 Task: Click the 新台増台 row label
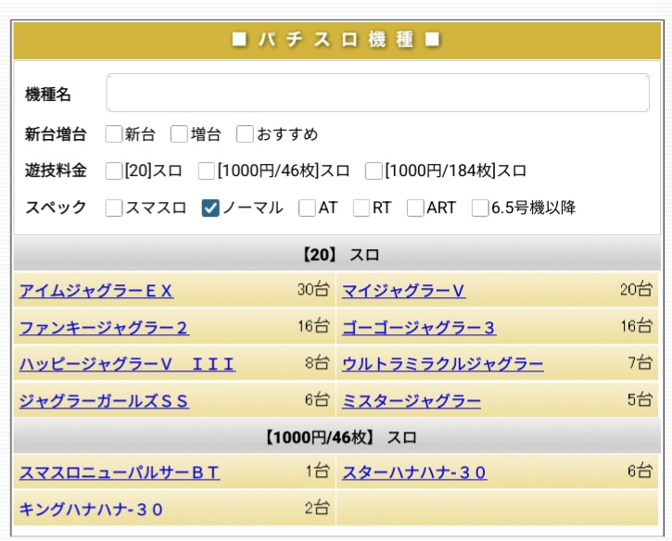click(x=56, y=134)
